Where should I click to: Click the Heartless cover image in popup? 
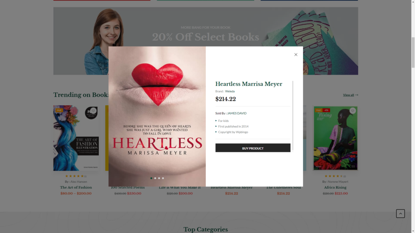pos(157,116)
